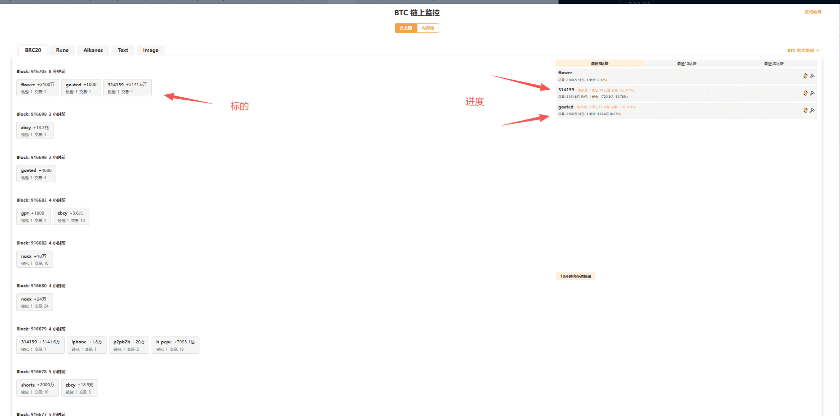This screenshot has width=840, height=416.
Task: Click the hammer mint icon for flower
Action: tap(812, 76)
